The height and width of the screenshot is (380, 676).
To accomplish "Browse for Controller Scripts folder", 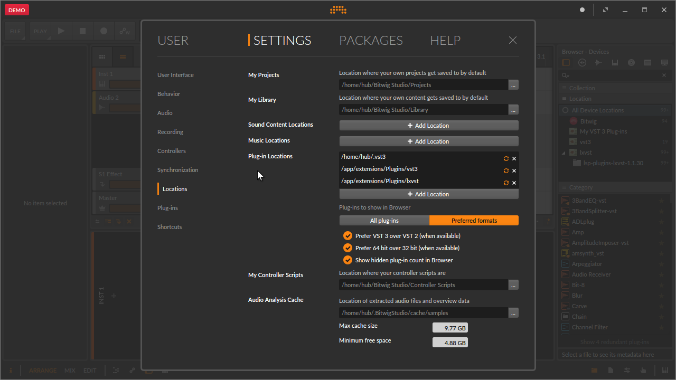I will pyautogui.click(x=513, y=285).
